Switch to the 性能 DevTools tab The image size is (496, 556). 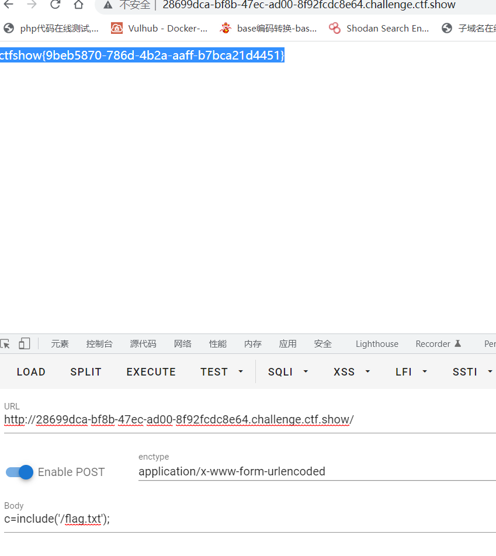pos(217,343)
